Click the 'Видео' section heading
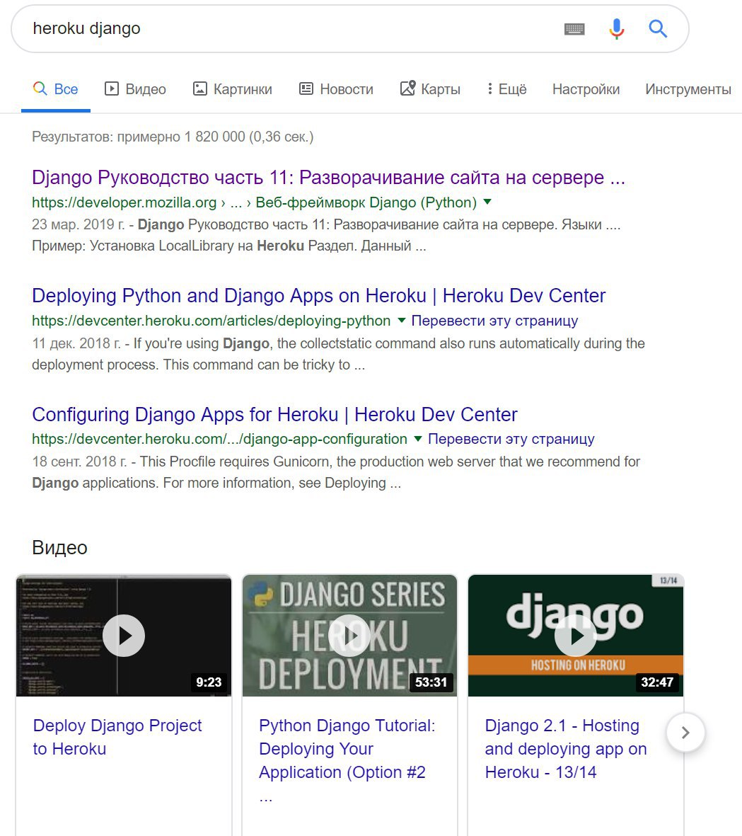The image size is (742, 836). (59, 548)
